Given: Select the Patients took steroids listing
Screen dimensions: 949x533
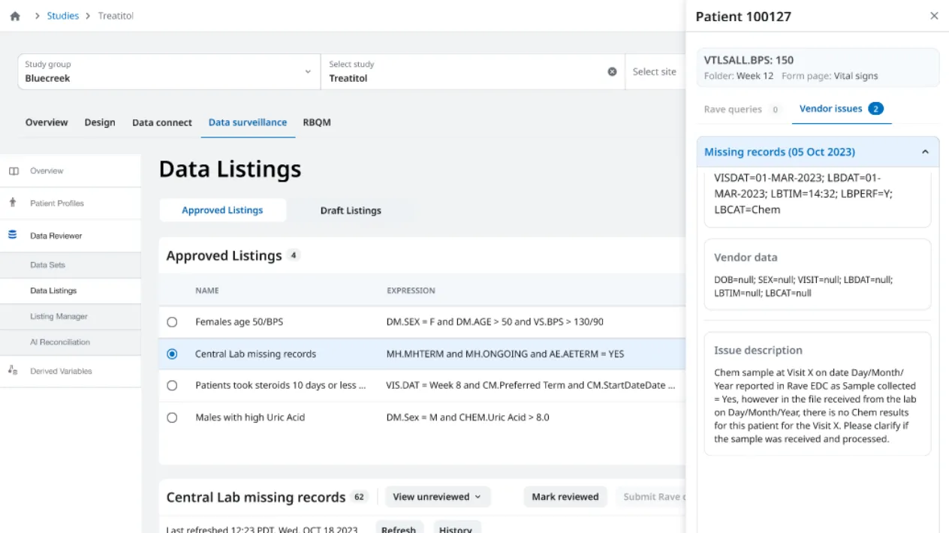Looking at the screenshot, I should 172,384.
